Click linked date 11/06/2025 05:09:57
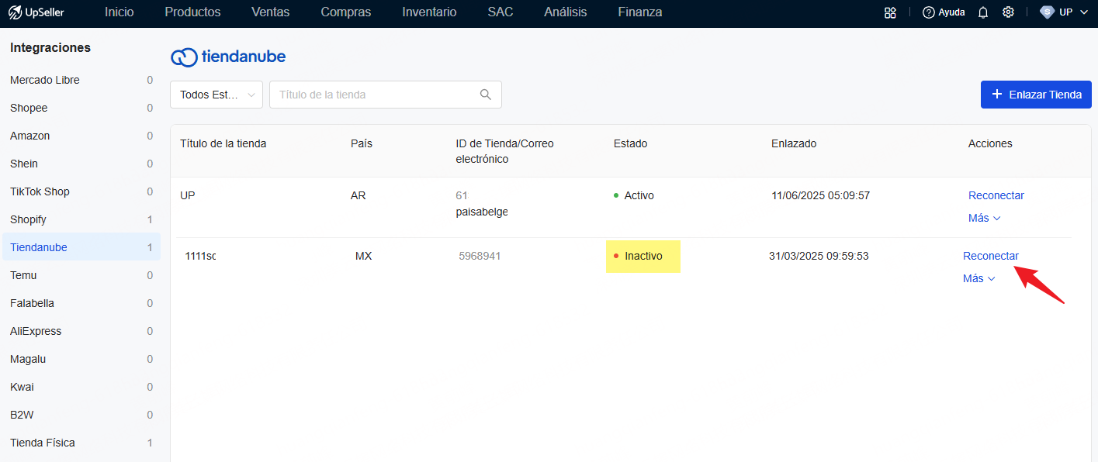 [x=821, y=195]
